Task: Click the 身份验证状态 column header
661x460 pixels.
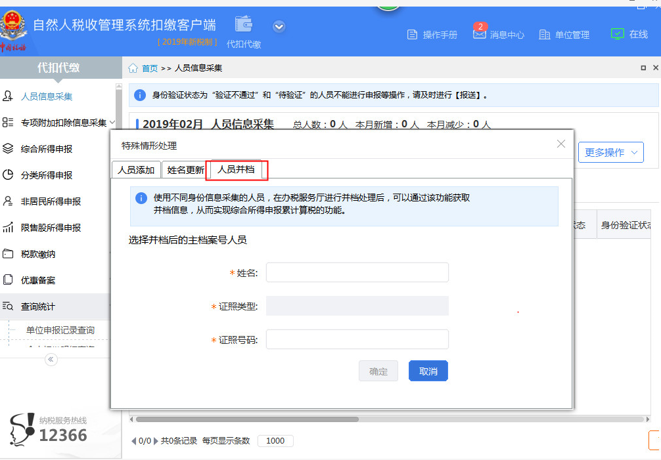Action: (x=624, y=226)
